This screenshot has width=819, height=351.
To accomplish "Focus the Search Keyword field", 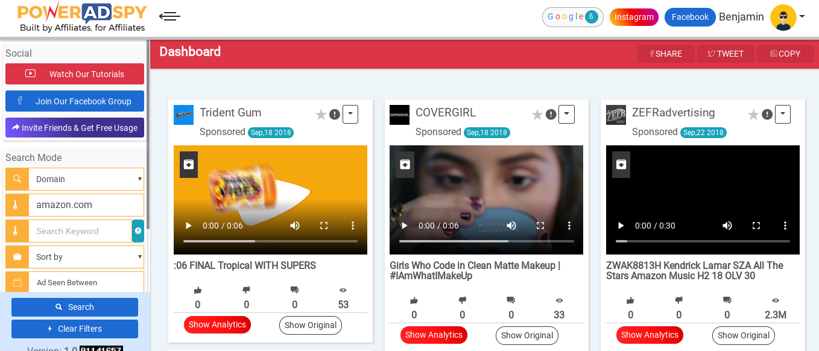I will (80, 231).
